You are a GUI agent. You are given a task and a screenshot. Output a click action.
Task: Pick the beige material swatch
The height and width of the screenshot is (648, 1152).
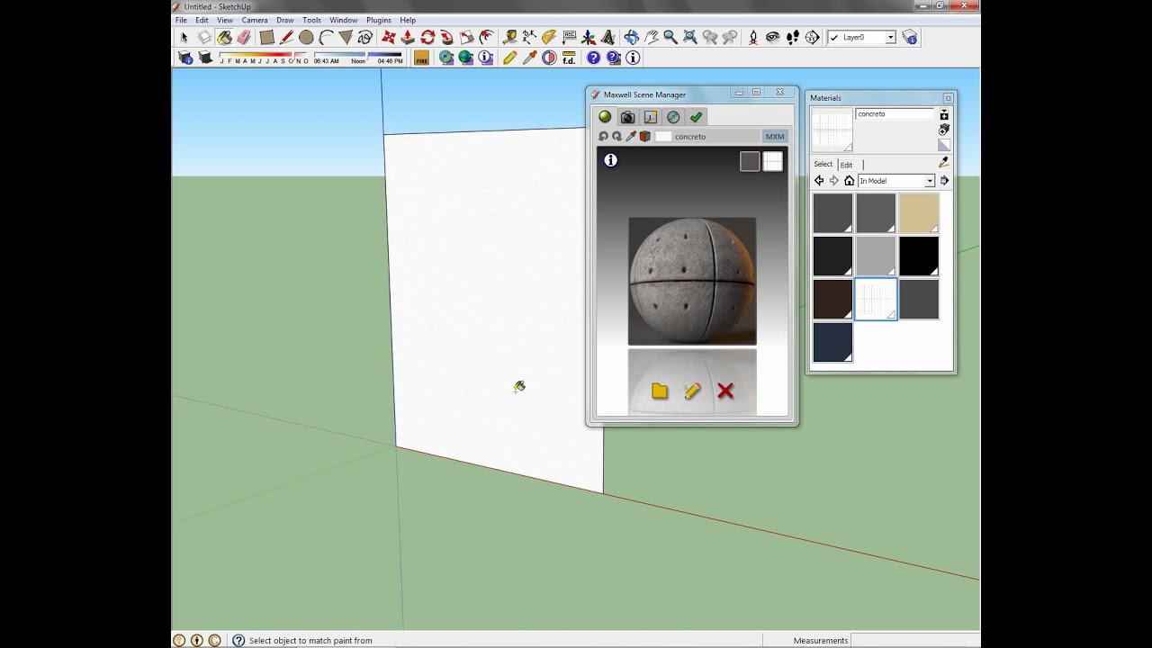(919, 213)
